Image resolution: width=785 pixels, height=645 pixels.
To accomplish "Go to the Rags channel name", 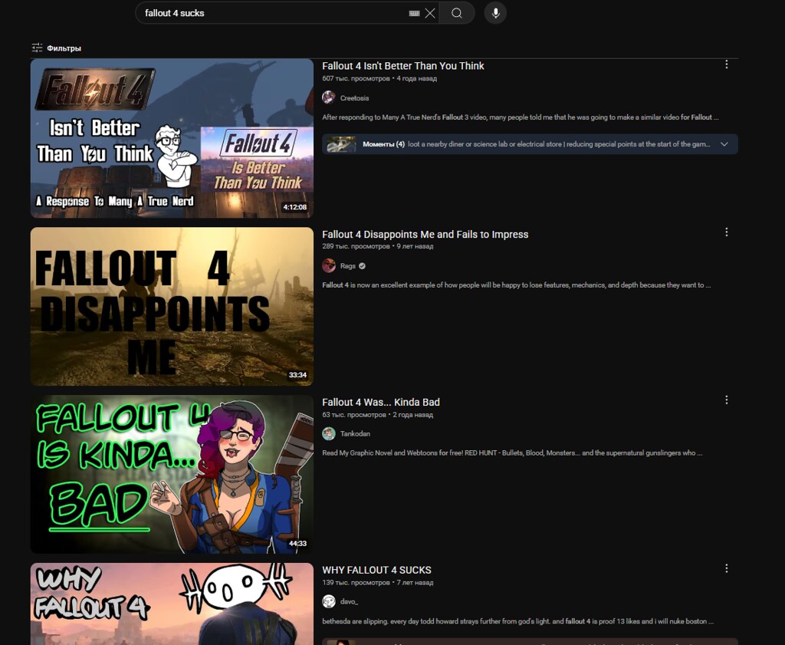I will [x=348, y=266].
